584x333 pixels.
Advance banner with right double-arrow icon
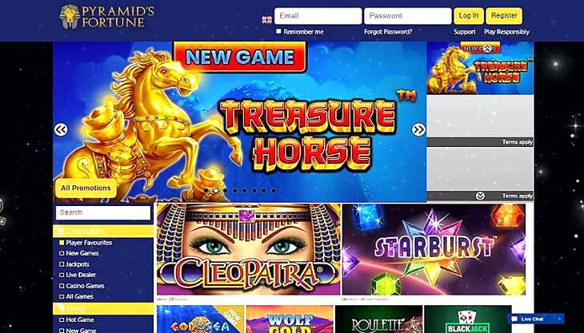pos(418,129)
